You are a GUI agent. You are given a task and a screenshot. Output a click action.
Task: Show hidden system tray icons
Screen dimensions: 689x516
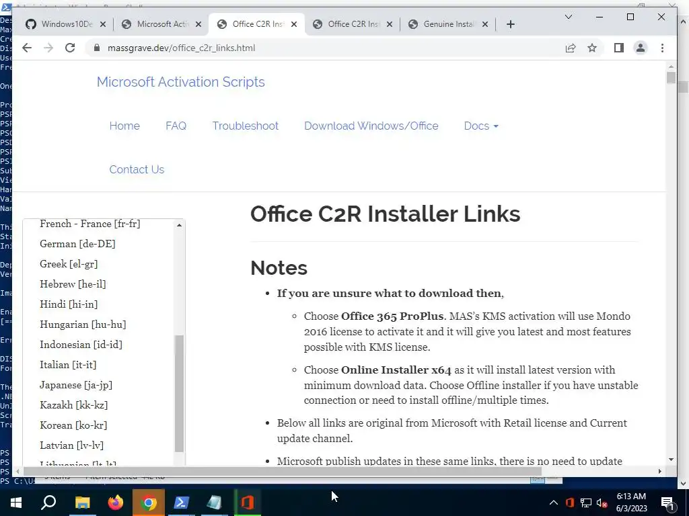[x=554, y=503]
